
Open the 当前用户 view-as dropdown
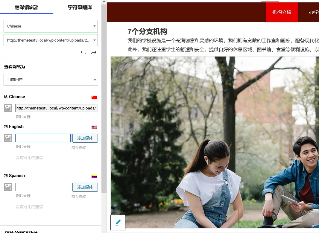coord(51,80)
